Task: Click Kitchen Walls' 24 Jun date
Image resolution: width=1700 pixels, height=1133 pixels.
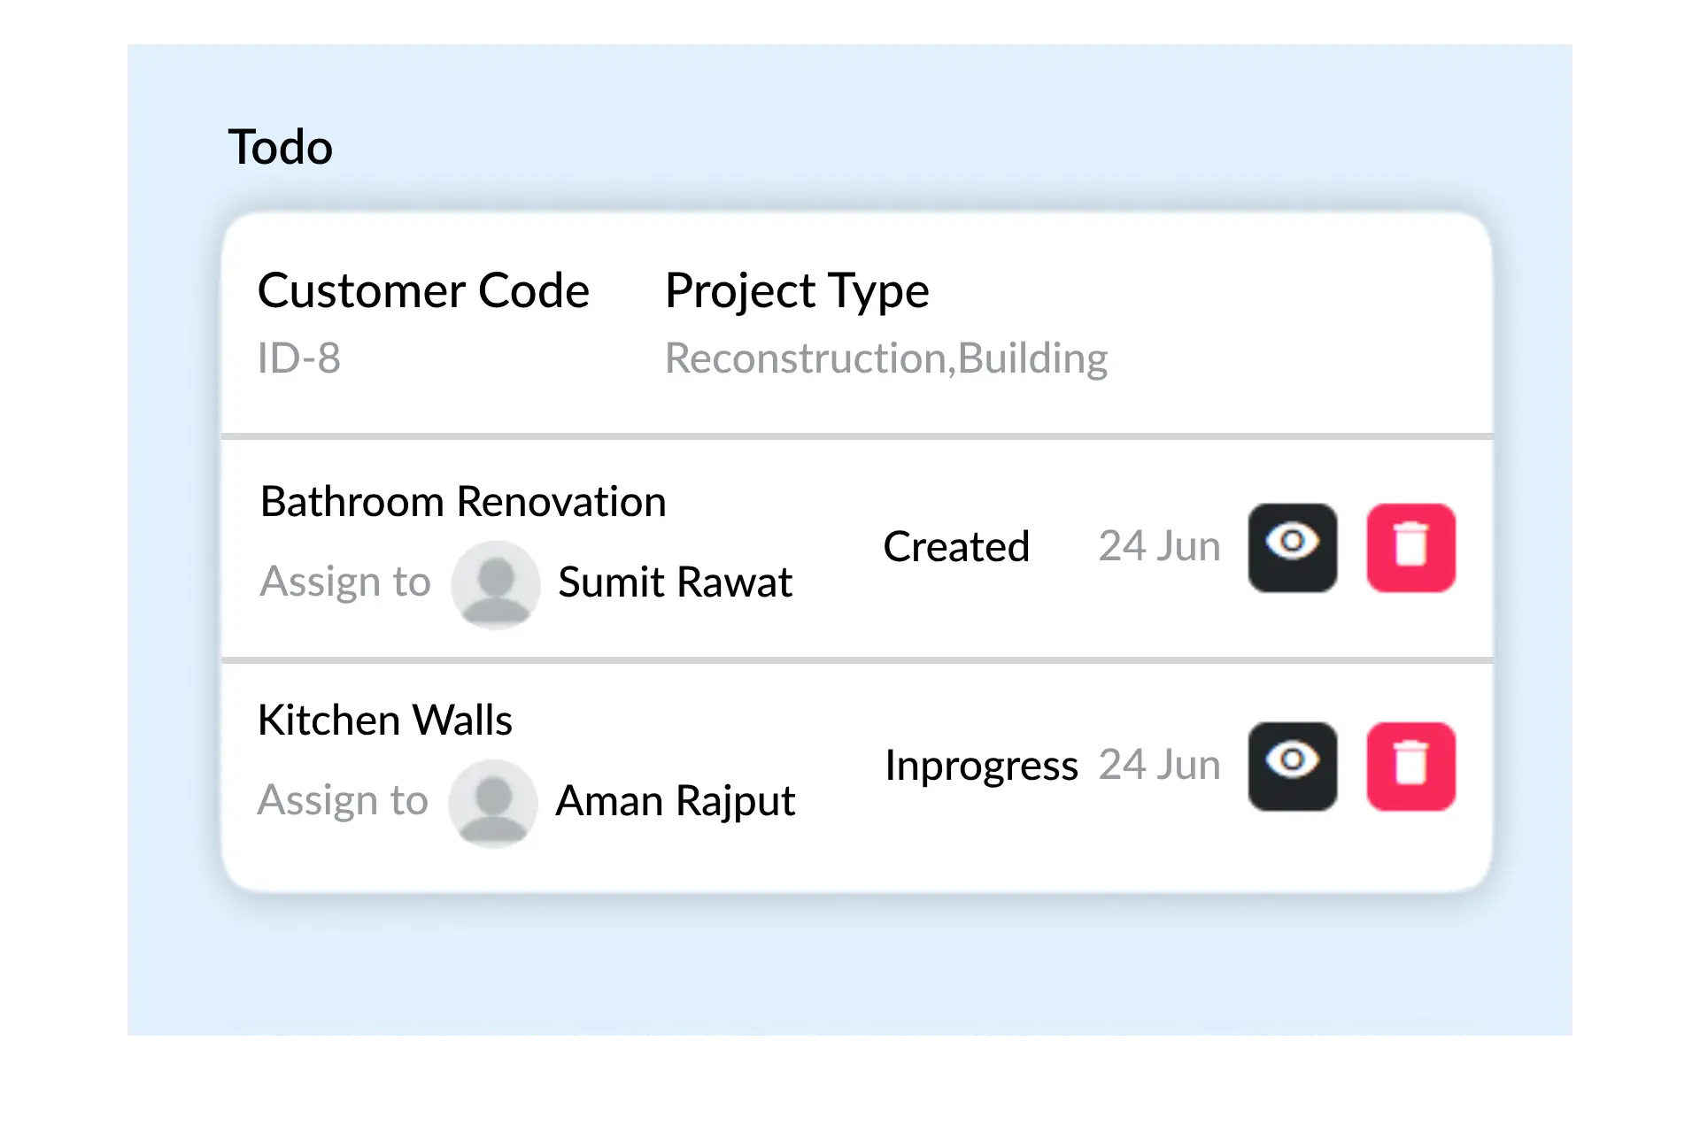Action: (x=1159, y=765)
